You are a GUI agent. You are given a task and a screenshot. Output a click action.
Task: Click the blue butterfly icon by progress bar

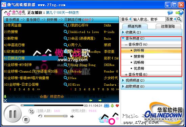click(x=107, y=105)
